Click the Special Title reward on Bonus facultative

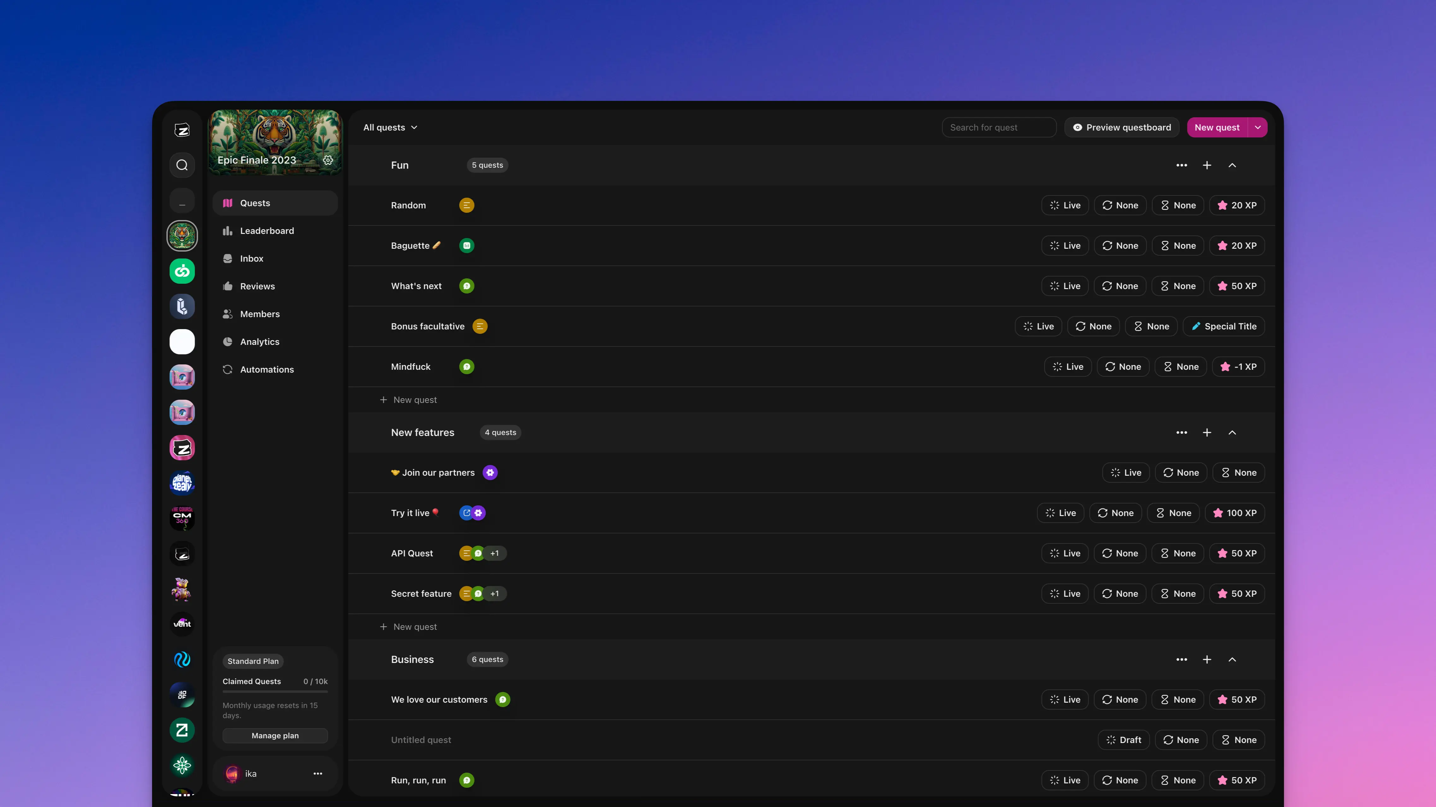[1224, 326]
